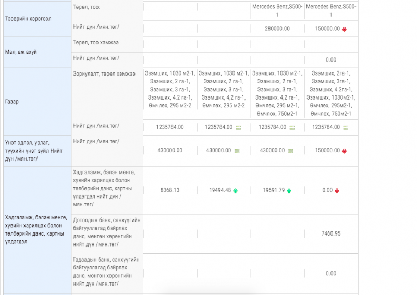Click first green equal icon in land total row

coord(238,127)
